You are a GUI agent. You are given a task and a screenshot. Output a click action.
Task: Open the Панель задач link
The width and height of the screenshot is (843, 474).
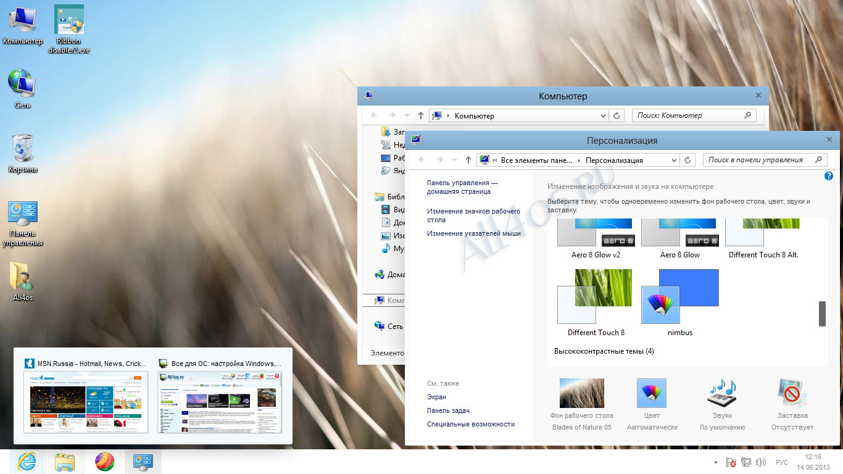tap(448, 410)
